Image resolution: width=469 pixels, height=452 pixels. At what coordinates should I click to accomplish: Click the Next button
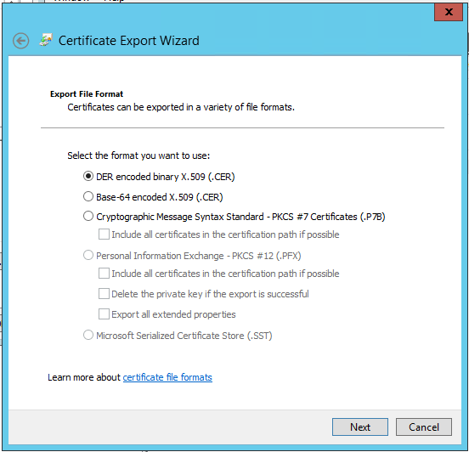point(360,427)
